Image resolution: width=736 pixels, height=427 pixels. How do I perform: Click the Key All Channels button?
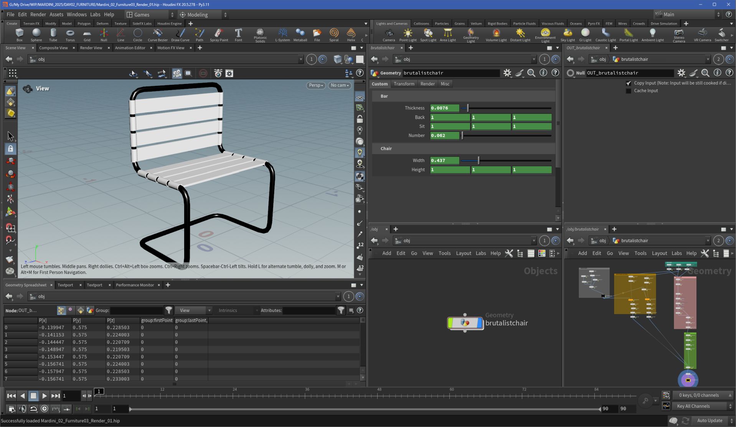click(x=693, y=406)
